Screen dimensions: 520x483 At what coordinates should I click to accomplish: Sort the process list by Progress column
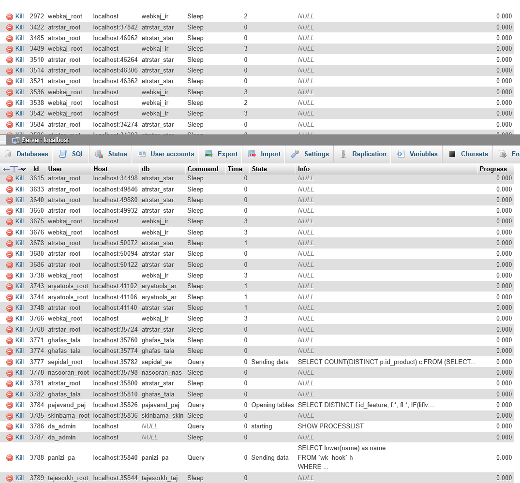pyautogui.click(x=493, y=169)
